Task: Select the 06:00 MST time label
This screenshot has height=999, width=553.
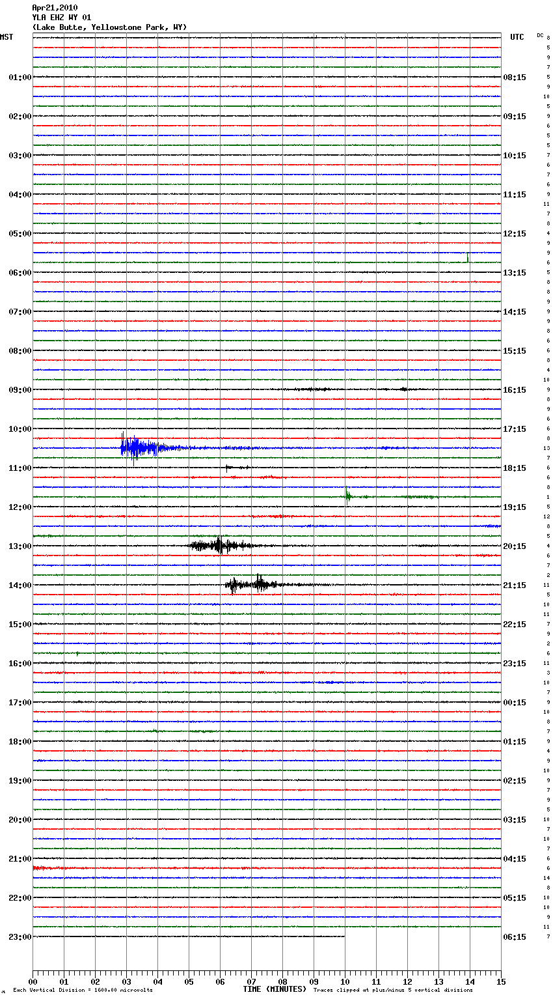Action: pyautogui.click(x=20, y=273)
